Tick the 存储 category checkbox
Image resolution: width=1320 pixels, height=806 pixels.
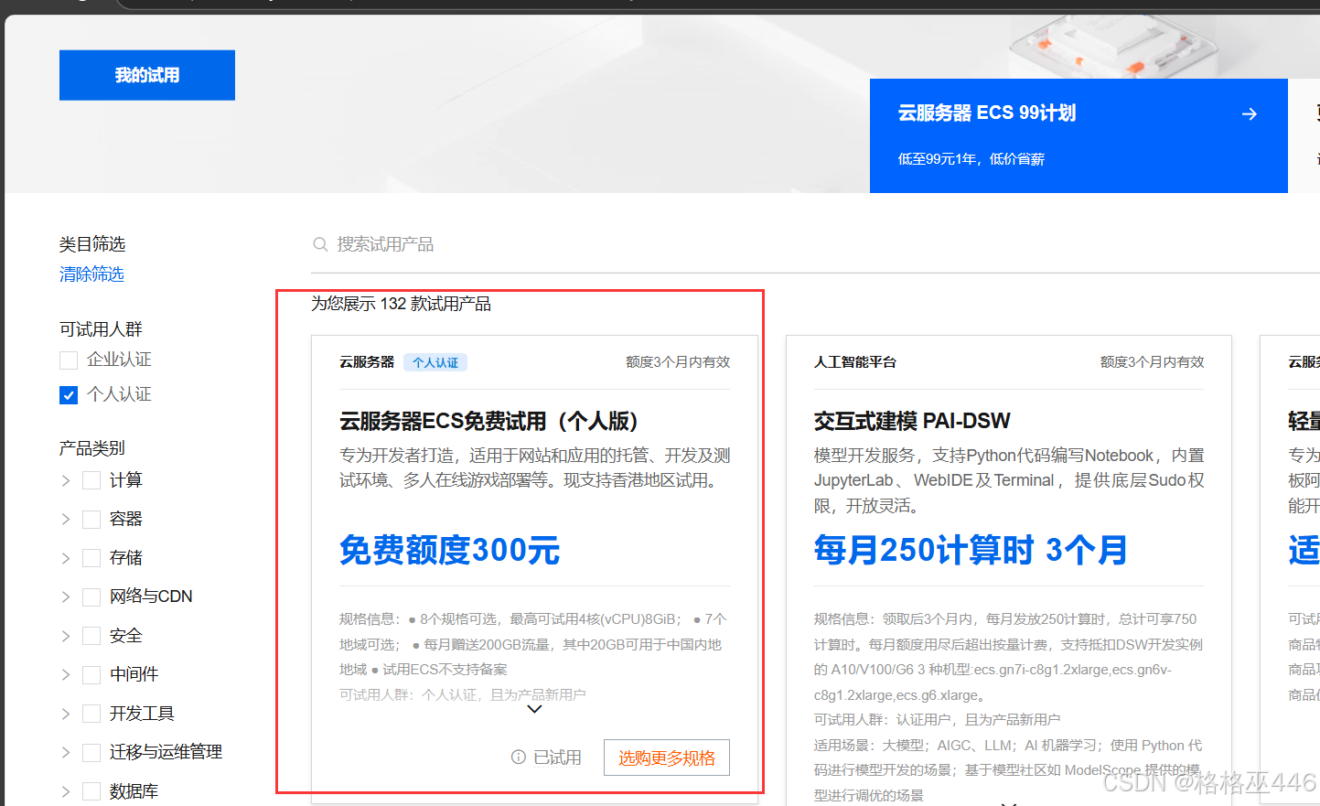(x=91, y=558)
